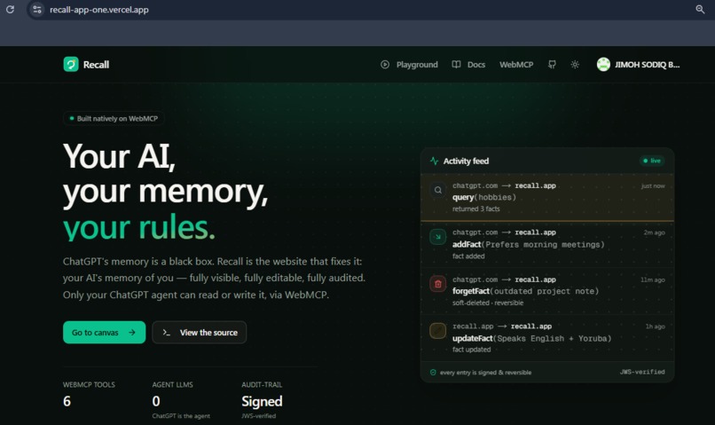Click the shield check icon in feed footer
The image size is (715, 425).
pos(433,373)
